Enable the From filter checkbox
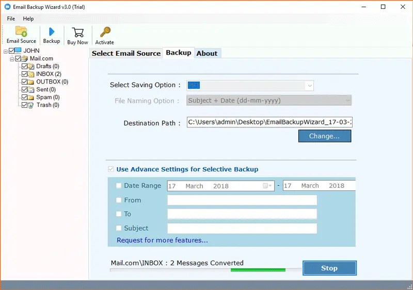The height and width of the screenshot is (290, 413). tap(119, 200)
